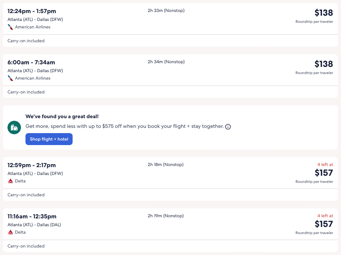This screenshot has height=255, width=341.
Task: Choose the 6:00am - 7:34am flight time
Action: (31, 62)
